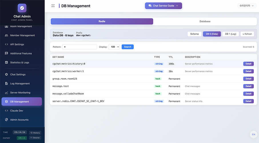Click the Source button in sidebar footer
This screenshot has width=259, height=143.
point(35,138)
